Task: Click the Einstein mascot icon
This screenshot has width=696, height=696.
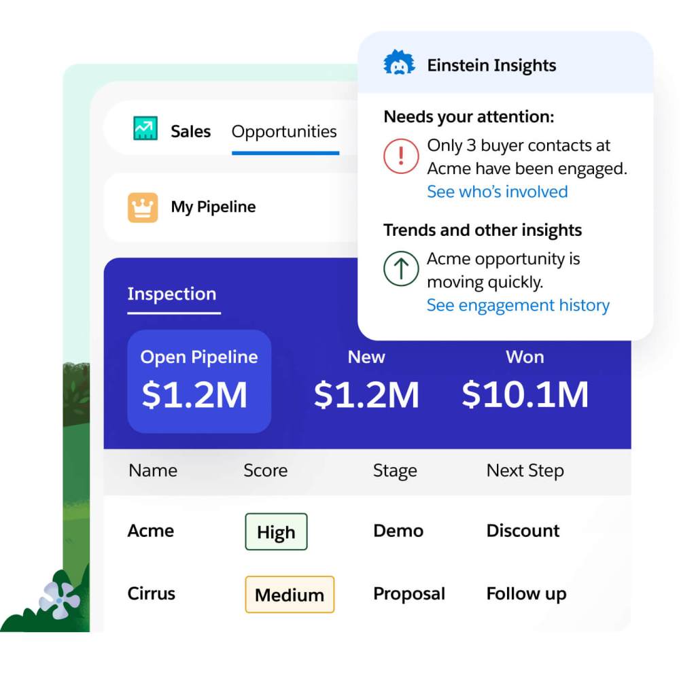Action: tap(399, 63)
